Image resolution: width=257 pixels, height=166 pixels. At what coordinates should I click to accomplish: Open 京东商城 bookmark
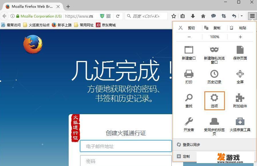106,25
